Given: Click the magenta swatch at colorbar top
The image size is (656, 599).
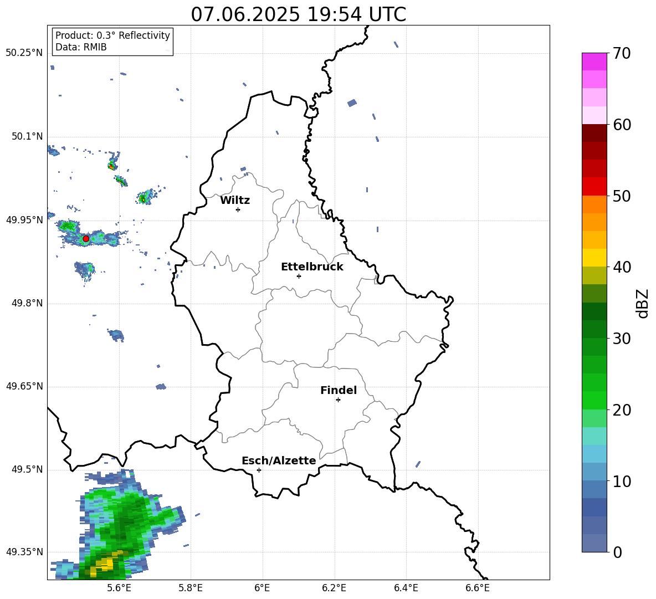Looking at the screenshot, I should tap(594, 62).
